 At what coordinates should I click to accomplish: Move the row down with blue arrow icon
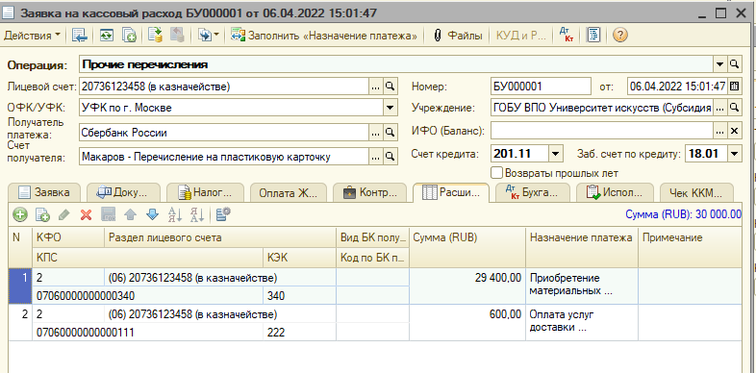(x=152, y=215)
